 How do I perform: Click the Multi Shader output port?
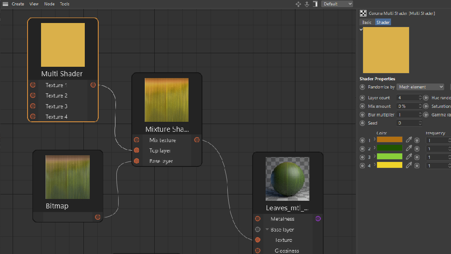point(93,85)
